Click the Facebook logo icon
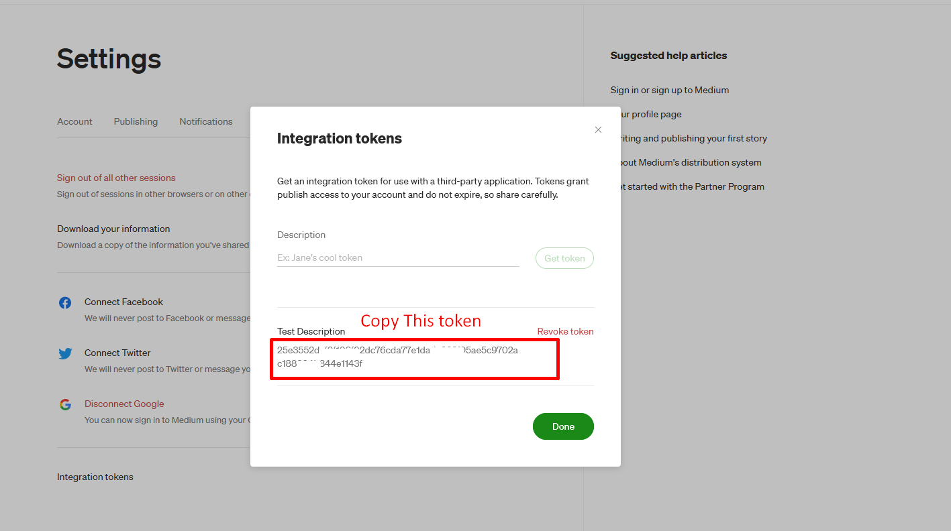The image size is (951, 531). 65,302
